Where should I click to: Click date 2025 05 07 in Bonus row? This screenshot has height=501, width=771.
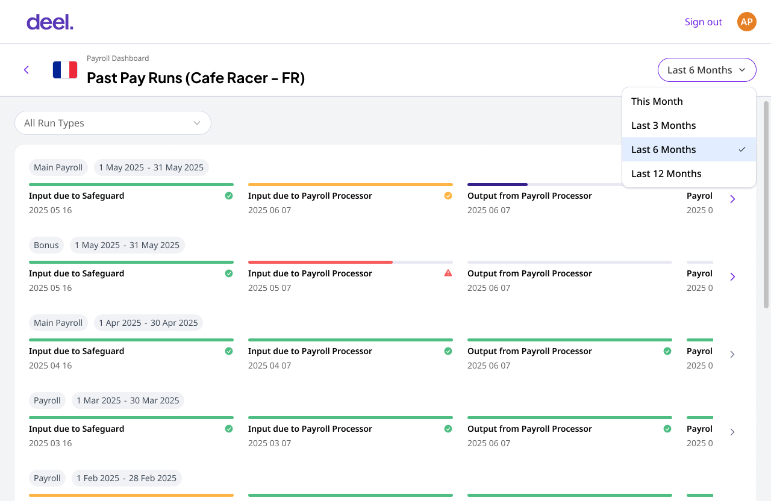tap(269, 288)
